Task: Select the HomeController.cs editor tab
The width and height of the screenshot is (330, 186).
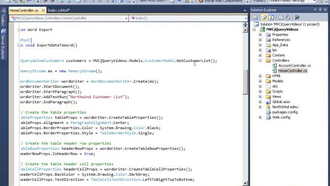Action: click(24, 10)
